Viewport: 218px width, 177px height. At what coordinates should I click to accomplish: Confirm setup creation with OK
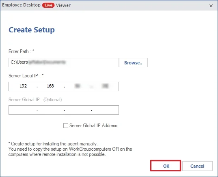[x=166, y=166]
